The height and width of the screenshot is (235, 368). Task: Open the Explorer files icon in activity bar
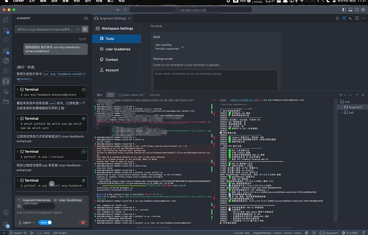coord(6,20)
